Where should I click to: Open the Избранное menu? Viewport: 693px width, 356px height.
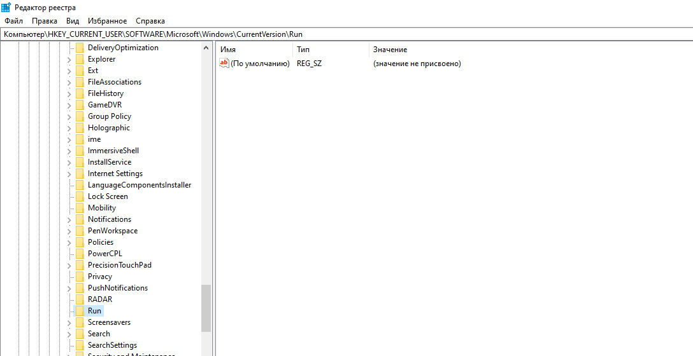pos(107,21)
